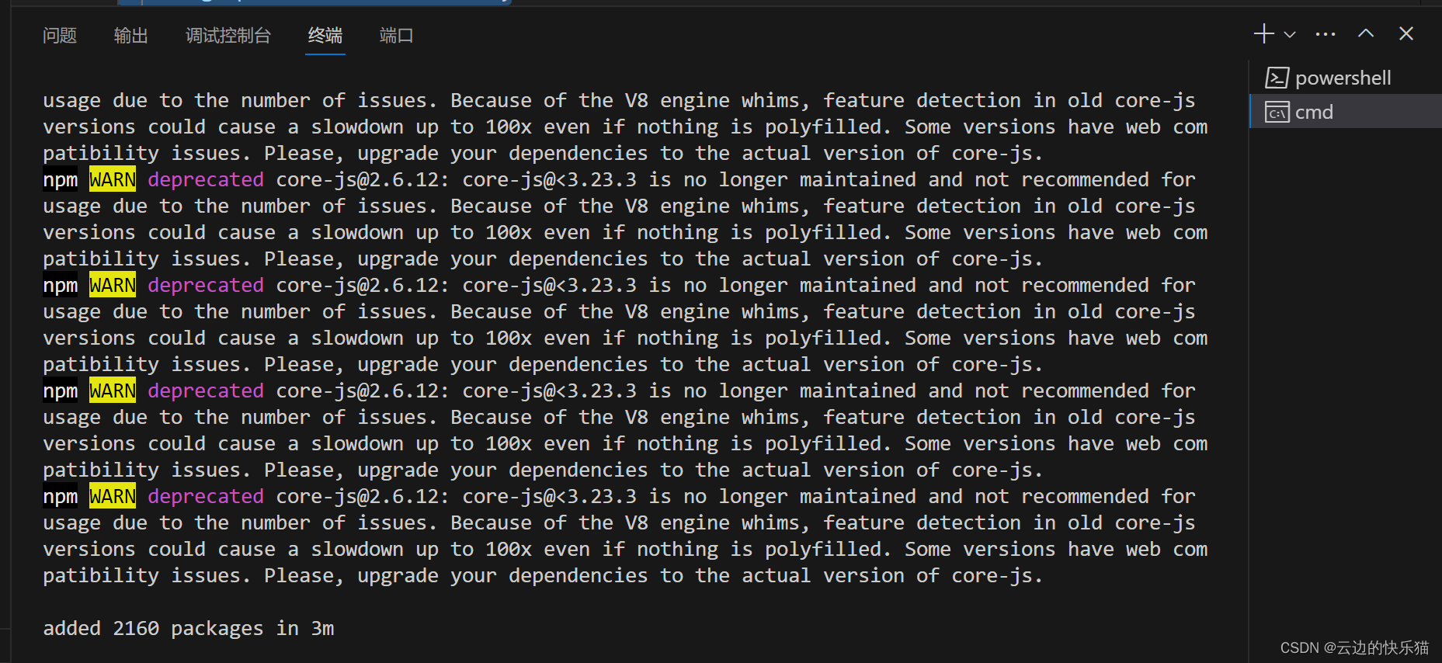This screenshot has height=663, width=1442.
Task: Open the launch profile dropdown chevron
Action: pos(1290,34)
